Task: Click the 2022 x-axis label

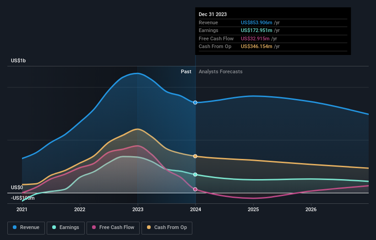Action: tap(80, 210)
